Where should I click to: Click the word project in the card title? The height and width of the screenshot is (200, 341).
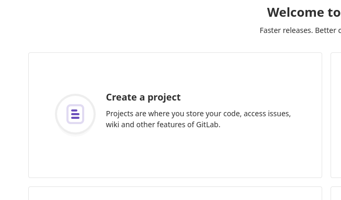click(x=164, y=97)
